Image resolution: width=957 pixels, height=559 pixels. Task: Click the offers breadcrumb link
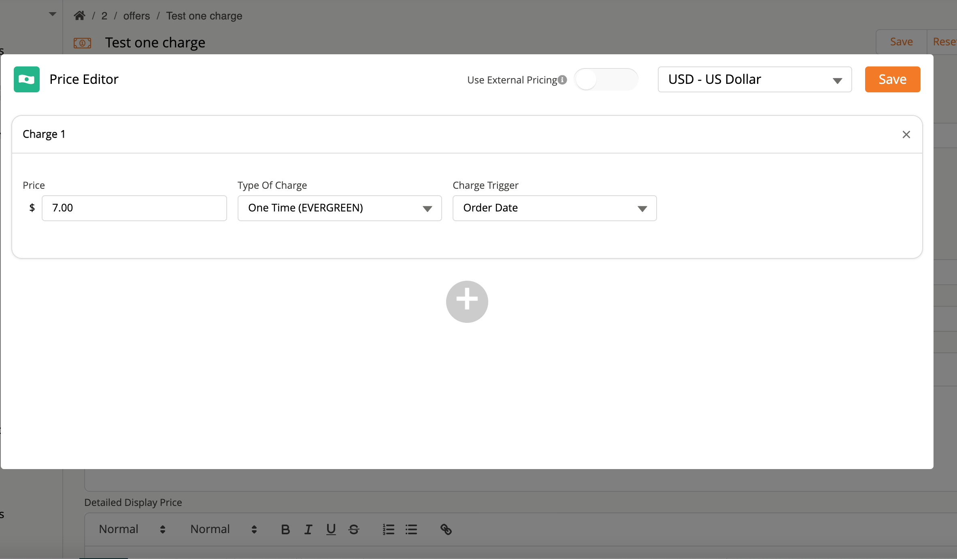[136, 16]
